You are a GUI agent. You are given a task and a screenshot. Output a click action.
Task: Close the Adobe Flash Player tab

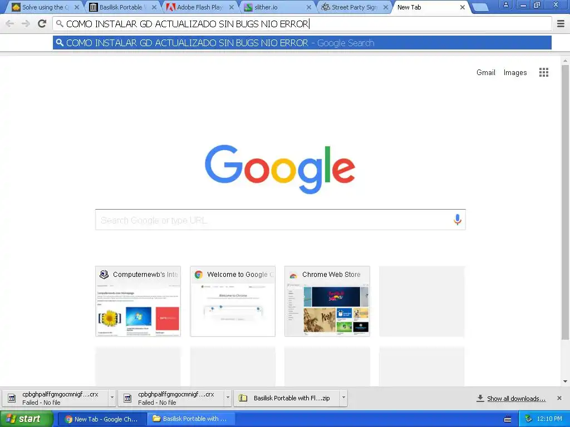[232, 7]
